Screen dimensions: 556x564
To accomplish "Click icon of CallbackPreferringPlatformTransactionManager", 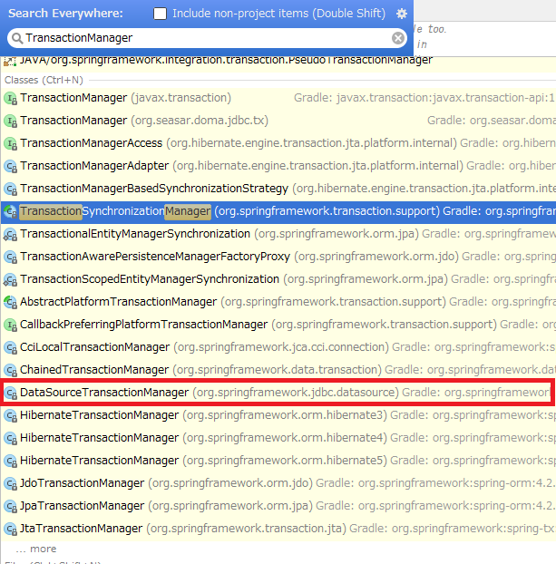I will click(x=11, y=325).
